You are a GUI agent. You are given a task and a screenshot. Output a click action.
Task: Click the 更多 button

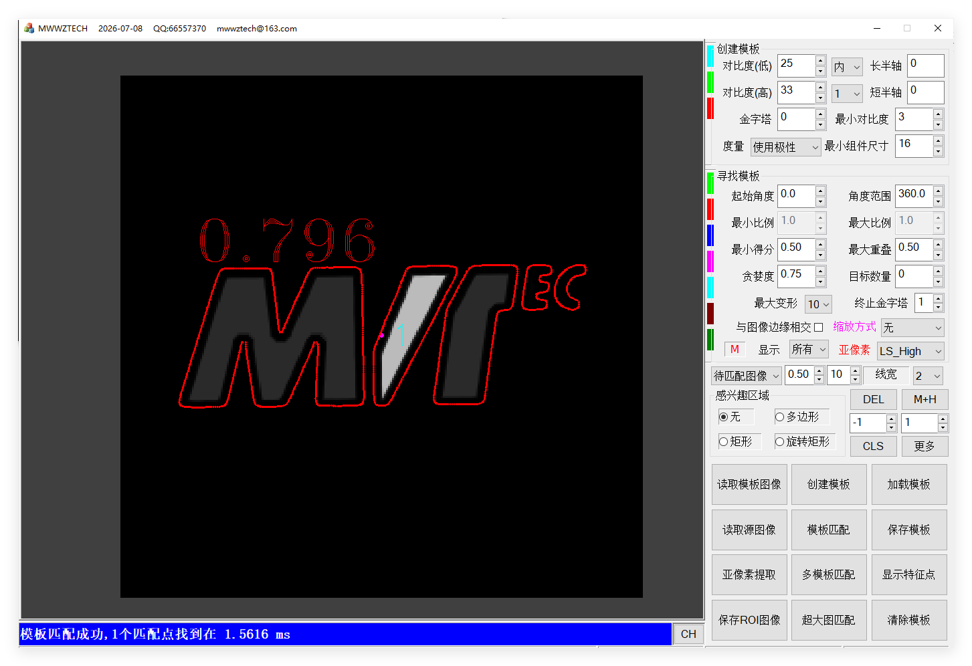click(925, 446)
